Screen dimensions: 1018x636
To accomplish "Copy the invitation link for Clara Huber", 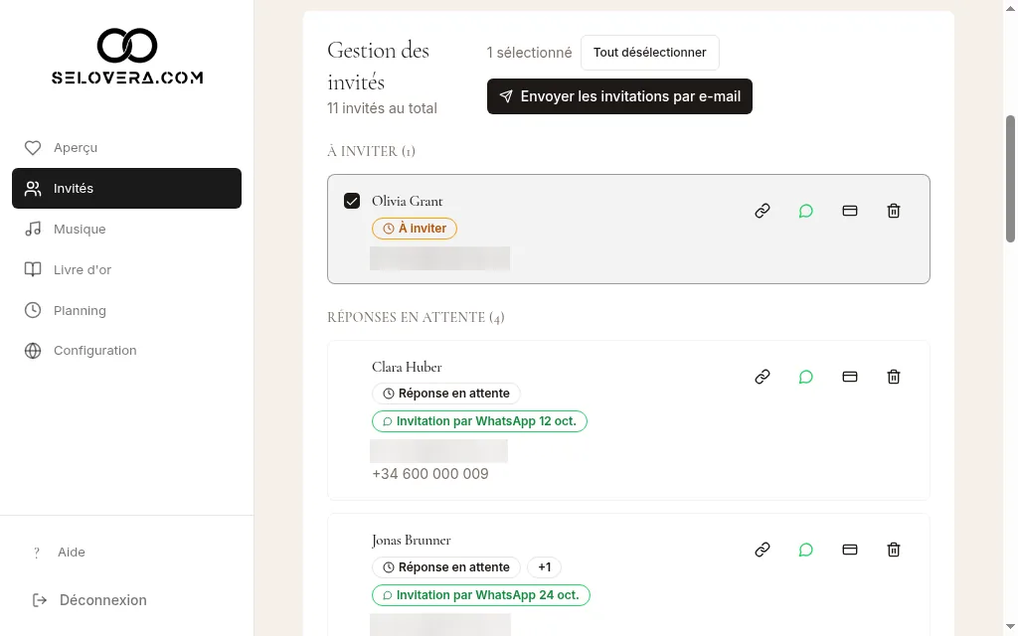I will (763, 377).
